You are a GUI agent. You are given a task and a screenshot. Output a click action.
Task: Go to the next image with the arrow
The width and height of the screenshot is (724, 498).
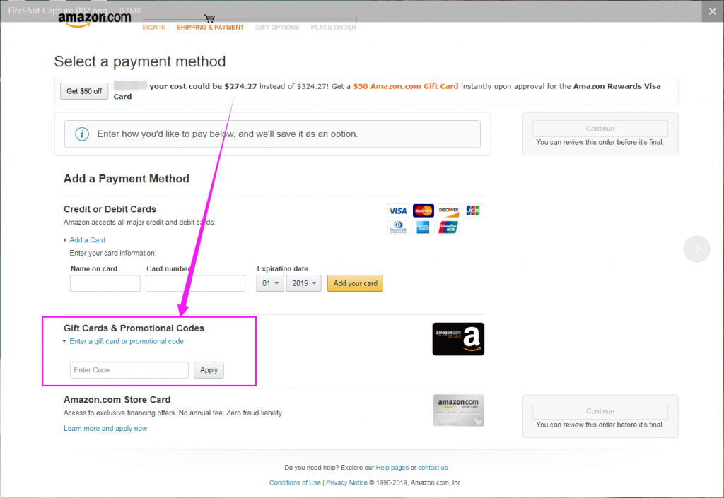[x=696, y=249]
